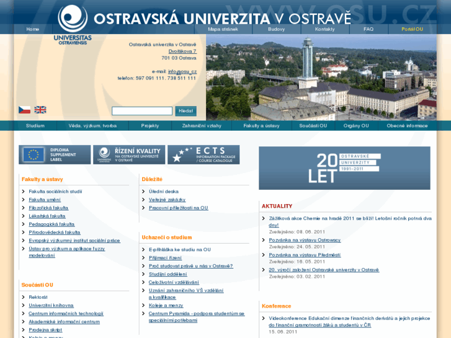The image size is (451, 338).
Task: Open Centrum informačních technologií link
Action: click(x=66, y=314)
